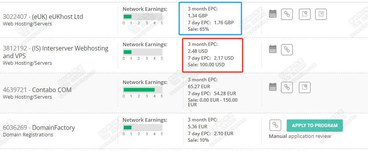
Task: Open the Interserver Webhosting and VPS advertiser
Action: click(x=56, y=52)
